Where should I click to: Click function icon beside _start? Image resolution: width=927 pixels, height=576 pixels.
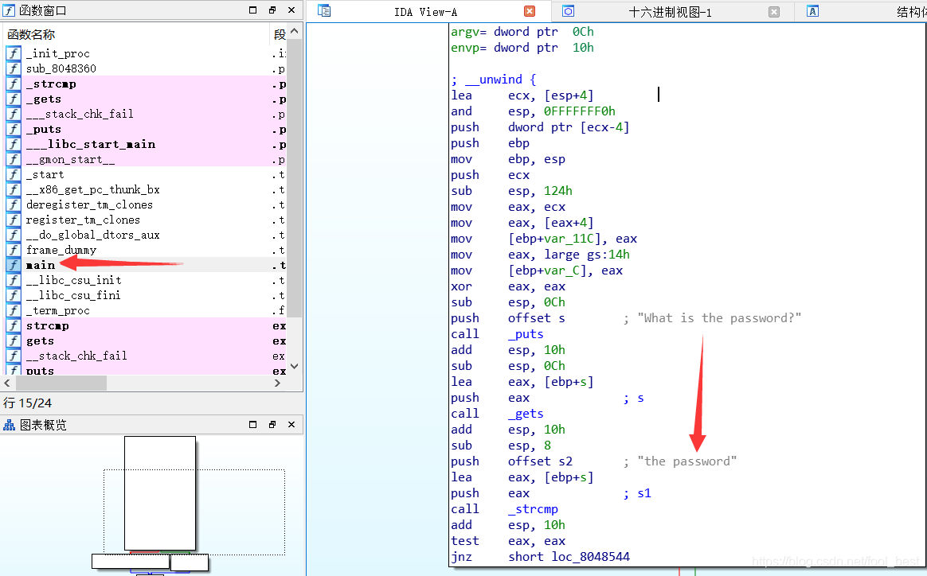14,174
